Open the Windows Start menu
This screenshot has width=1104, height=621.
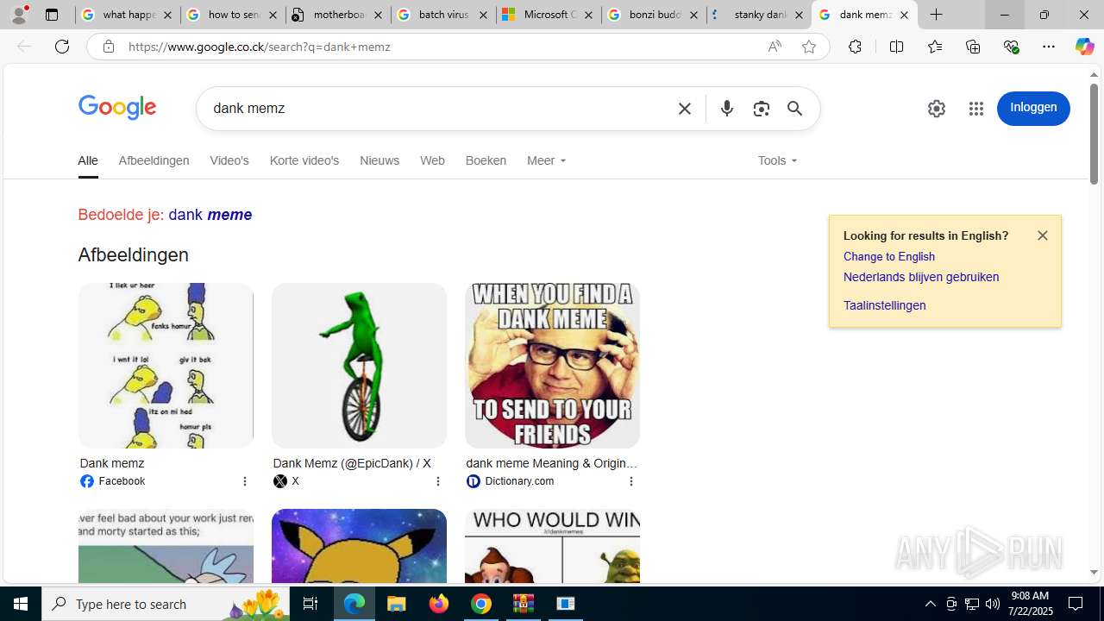tap(21, 604)
